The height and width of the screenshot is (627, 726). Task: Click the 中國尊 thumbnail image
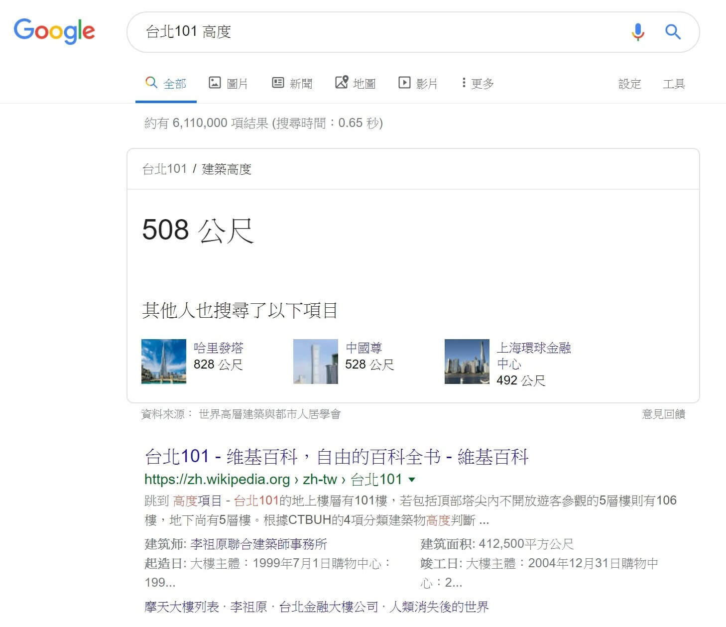pos(316,362)
